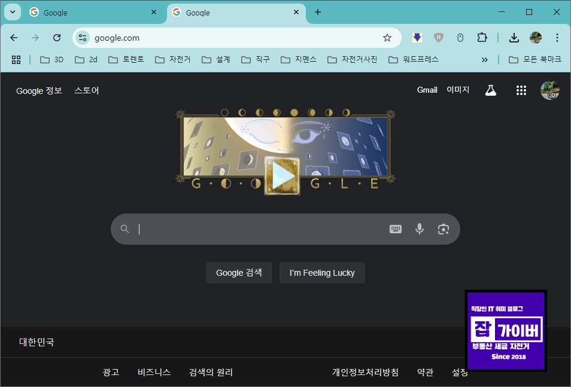The width and height of the screenshot is (571, 387).
Task: Open the 설정 footer menu
Action: (459, 372)
